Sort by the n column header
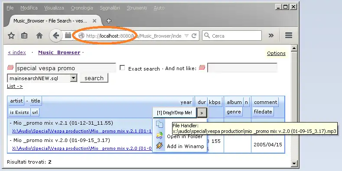This screenshot has width=342, height=171. tap(246, 102)
